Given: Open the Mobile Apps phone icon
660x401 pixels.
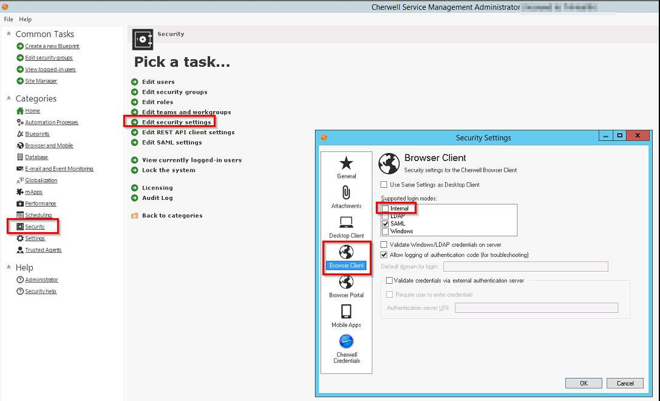Looking at the screenshot, I should (x=346, y=312).
